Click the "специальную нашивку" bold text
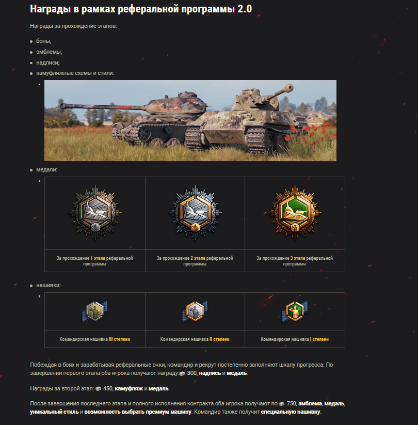 pos(291,412)
